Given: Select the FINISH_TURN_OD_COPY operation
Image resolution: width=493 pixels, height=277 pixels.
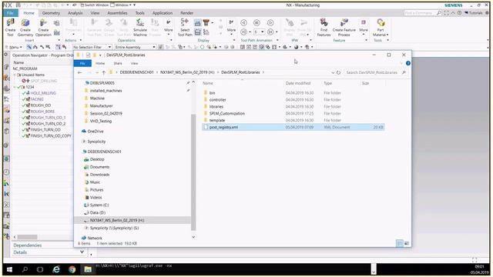Looking at the screenshot, I should tap(51, 136).
